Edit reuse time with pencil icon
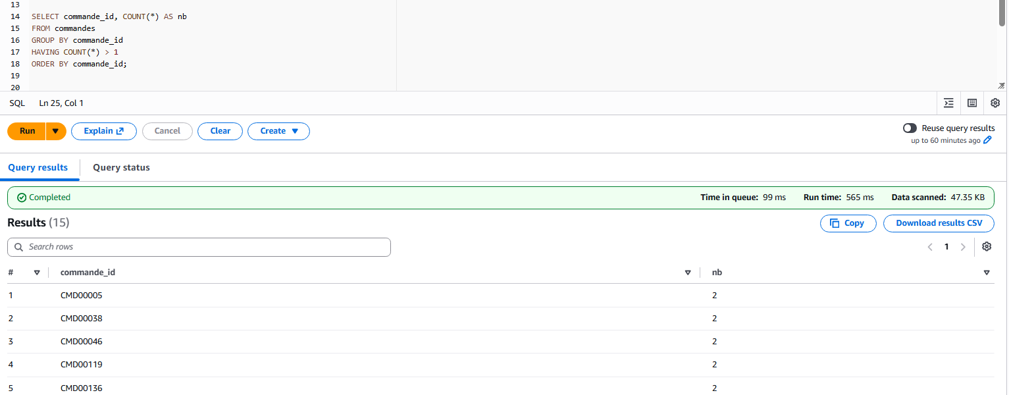The height and width of the screenshot is (395, 1009). [x=987, y=140]
